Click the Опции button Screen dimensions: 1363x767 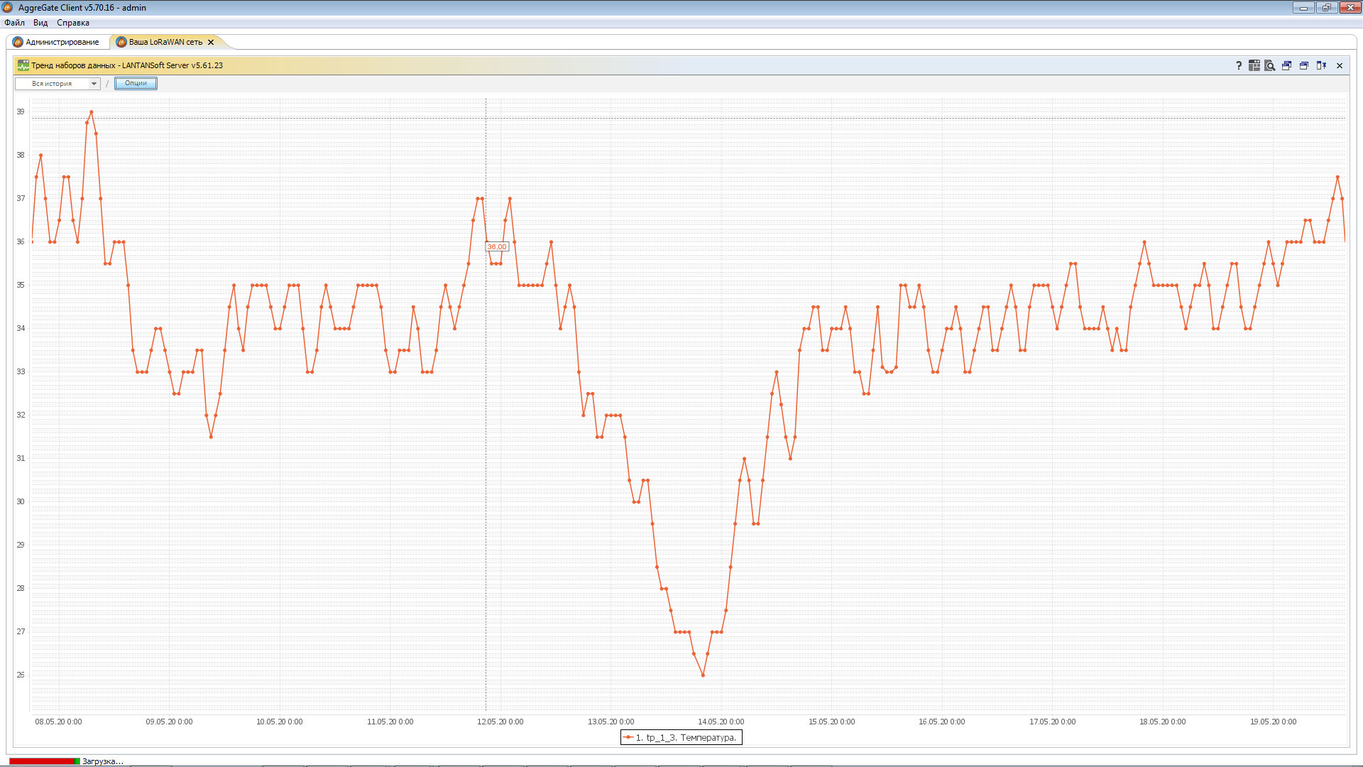(x=136, y=83)
